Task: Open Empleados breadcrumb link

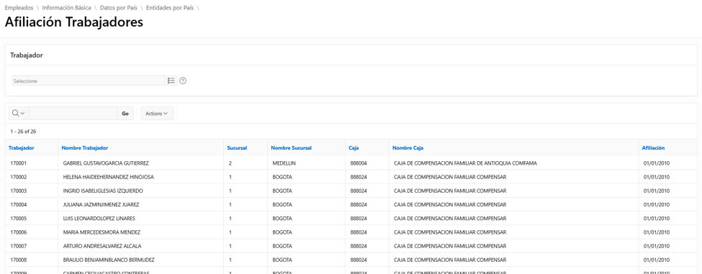Action: click(x=19, y=8)
